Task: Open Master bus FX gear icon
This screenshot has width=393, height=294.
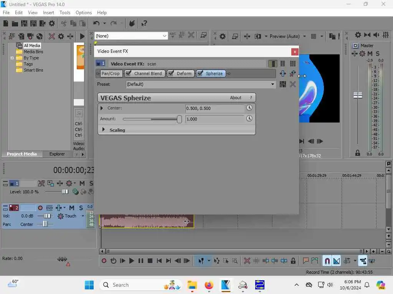Action: coord(362,54)
